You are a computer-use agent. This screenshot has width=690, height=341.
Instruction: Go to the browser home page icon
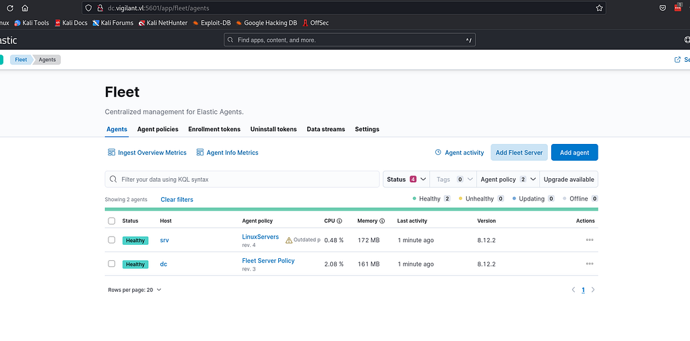click(x=25, y=8)
